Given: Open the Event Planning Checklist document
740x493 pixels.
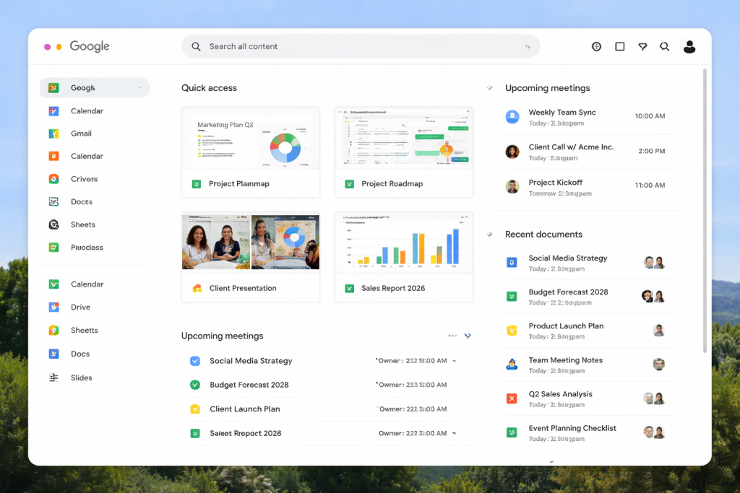Looking at the screenshot, I should [x=572, y=428].
